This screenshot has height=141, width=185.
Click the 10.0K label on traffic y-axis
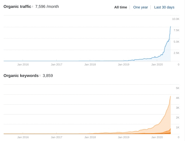tap(176, 19)
